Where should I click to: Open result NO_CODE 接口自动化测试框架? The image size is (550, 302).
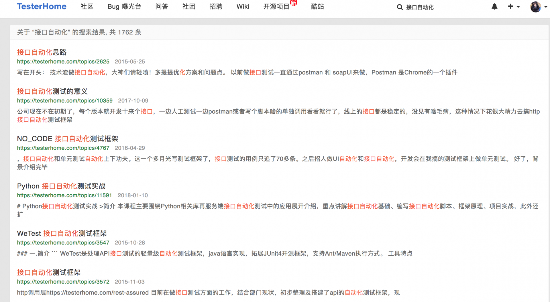tap(68, 139)
